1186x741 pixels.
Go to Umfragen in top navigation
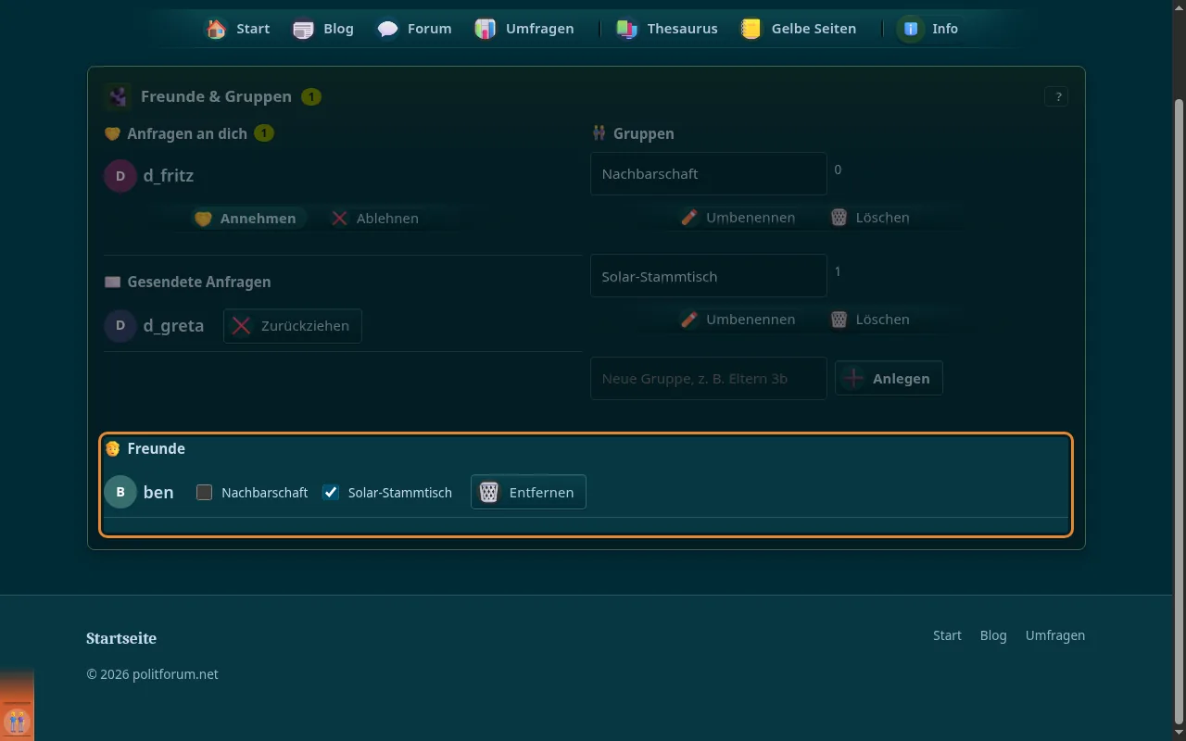point(524,29)
